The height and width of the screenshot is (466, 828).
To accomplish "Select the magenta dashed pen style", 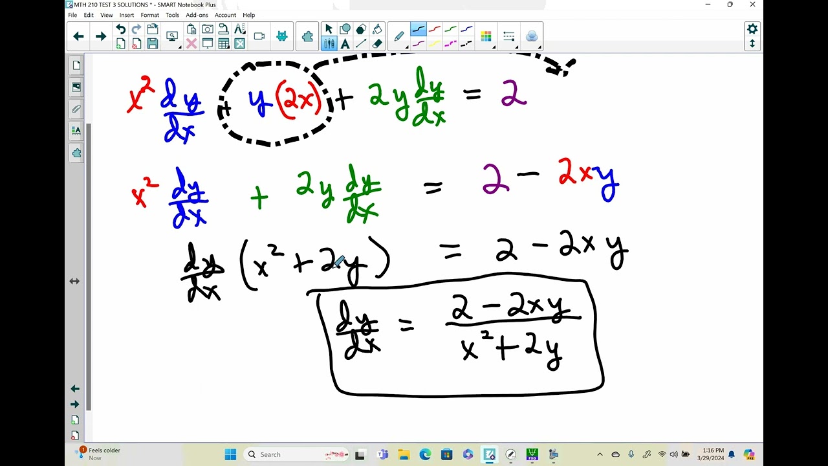I will pyautogui.click(x=451, y=43).
